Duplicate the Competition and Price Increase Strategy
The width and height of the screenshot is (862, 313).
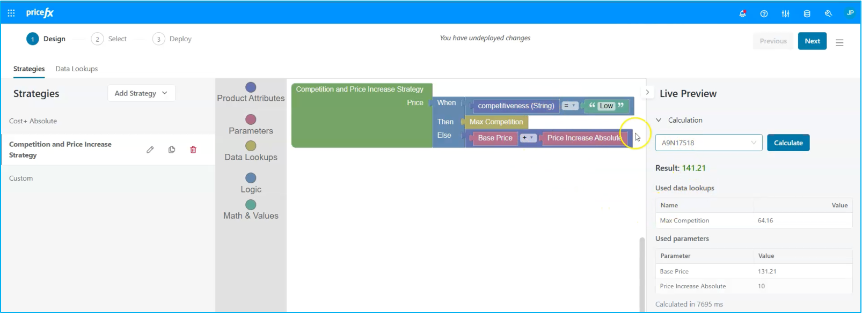pyautogui.click(x=172, y=150)
